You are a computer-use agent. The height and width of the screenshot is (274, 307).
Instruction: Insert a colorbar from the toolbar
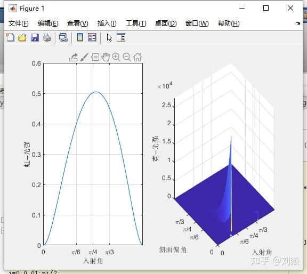tap(80, 37)
